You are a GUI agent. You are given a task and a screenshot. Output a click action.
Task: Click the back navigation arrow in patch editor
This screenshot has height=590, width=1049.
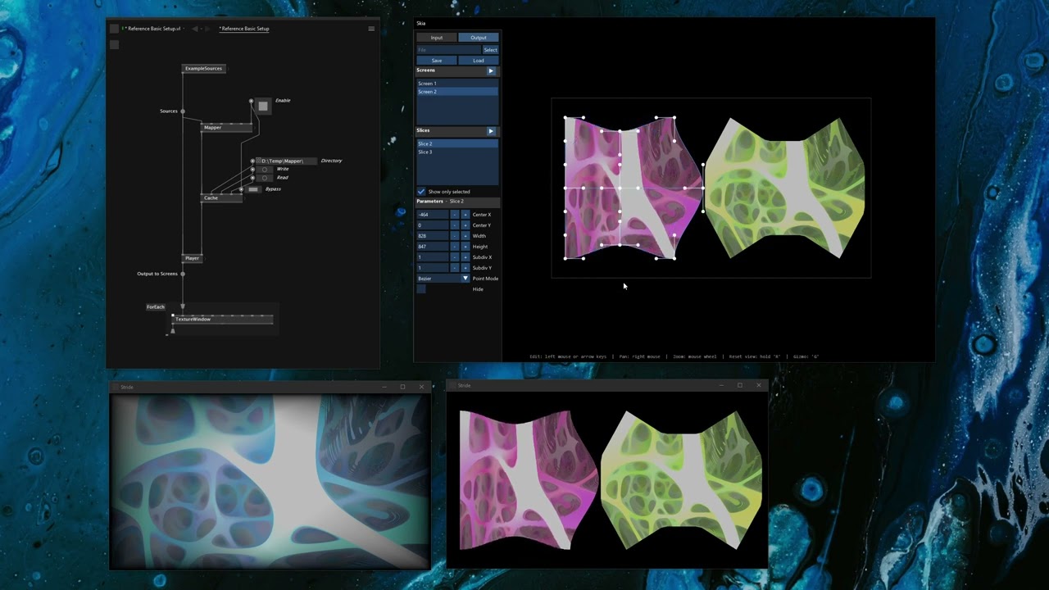click(x=195, y=29)
